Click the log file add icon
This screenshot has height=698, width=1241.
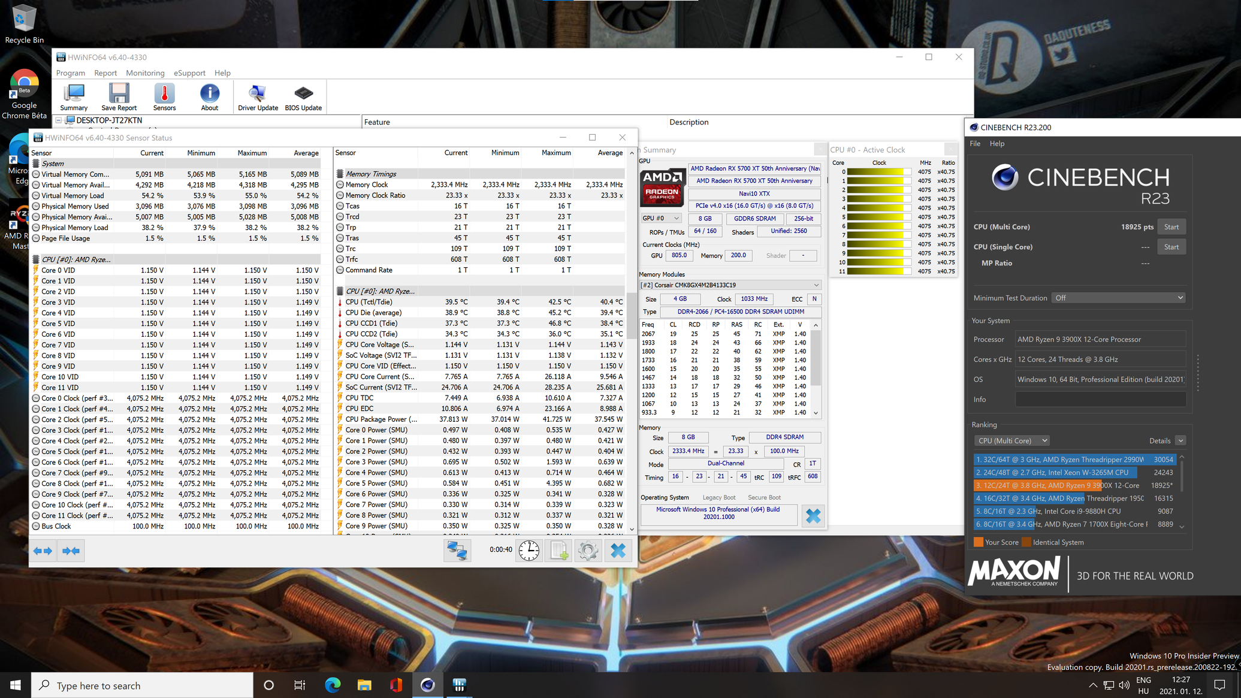click(558, 551)
